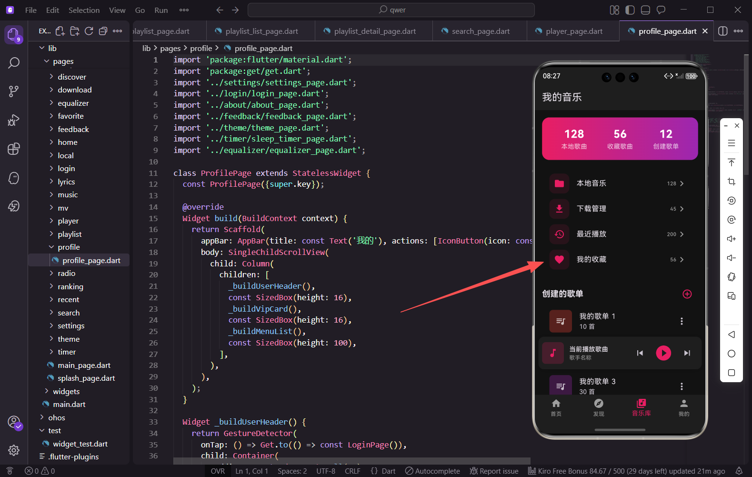This screenshot has height=477, width=752.
Task: Open the chat panel icon in title bar
Action: 661,10
